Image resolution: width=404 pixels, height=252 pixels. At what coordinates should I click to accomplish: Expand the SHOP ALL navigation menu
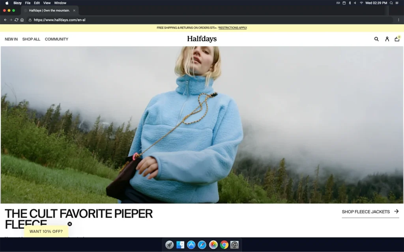click(x=31, y=39)
